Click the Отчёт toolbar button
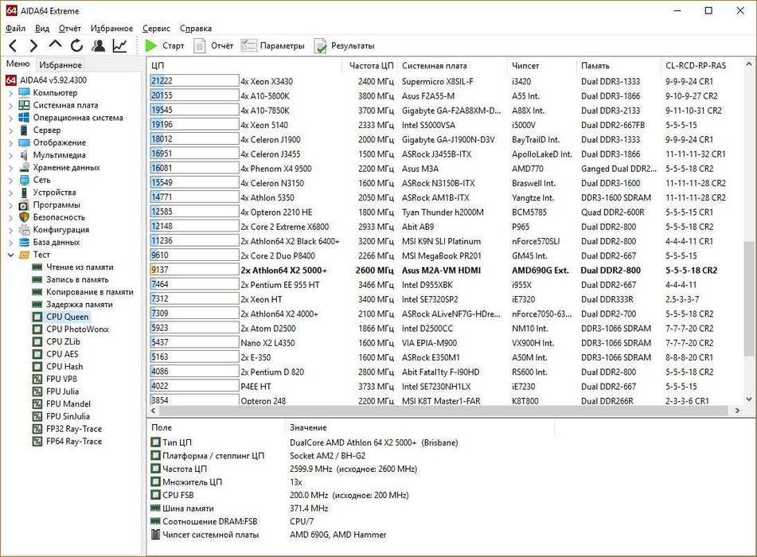Viewport: 757px width, 557px height. 213,46
